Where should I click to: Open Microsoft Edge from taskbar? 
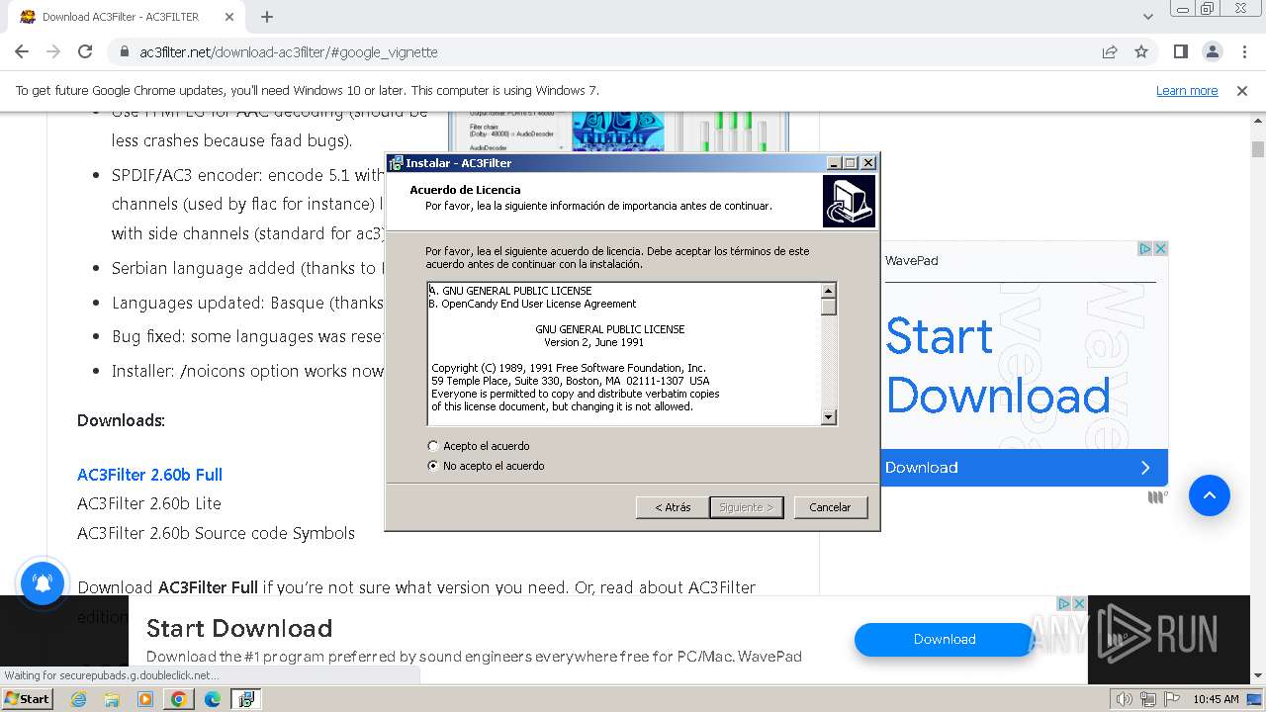[213, 699]
